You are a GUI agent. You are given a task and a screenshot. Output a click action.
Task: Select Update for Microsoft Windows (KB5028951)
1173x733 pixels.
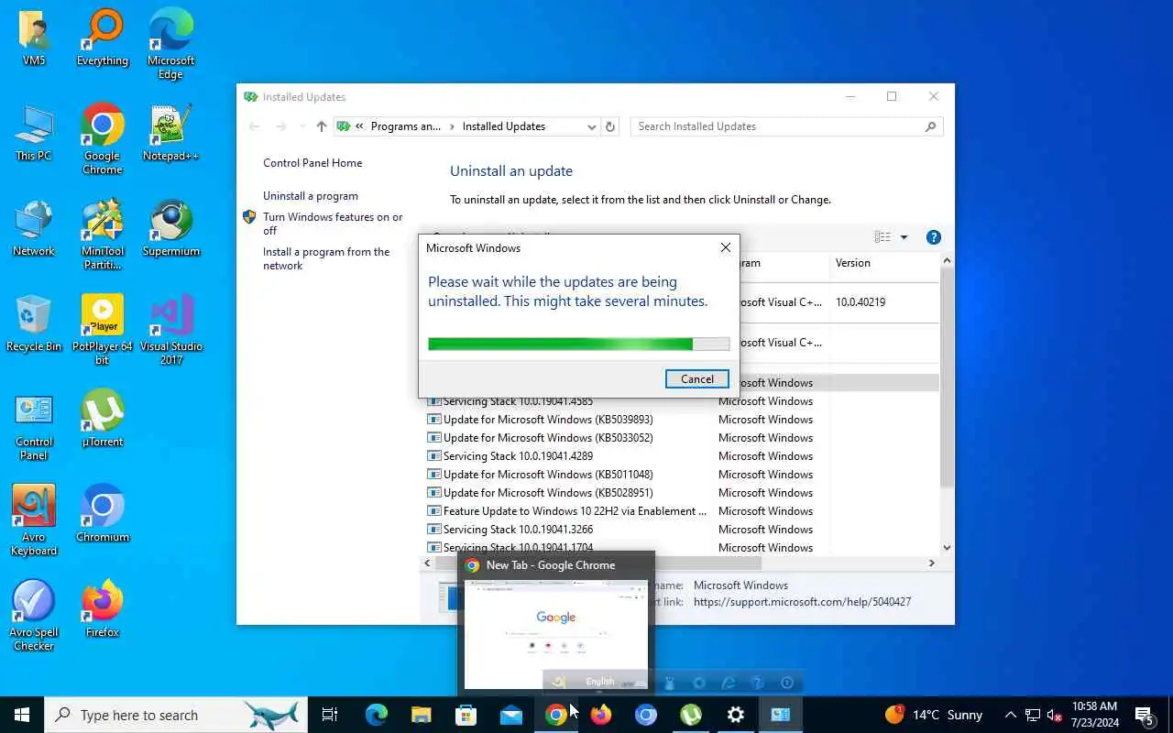(x=548, y=493)
